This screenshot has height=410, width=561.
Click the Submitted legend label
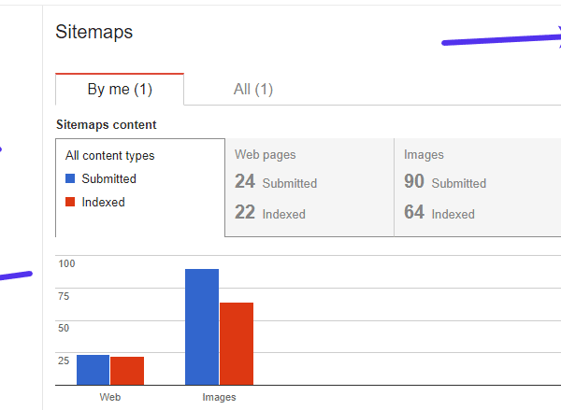point(108,178)
